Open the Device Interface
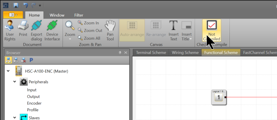The height and width of the screenshot is (120, 277). pos(52,31)
